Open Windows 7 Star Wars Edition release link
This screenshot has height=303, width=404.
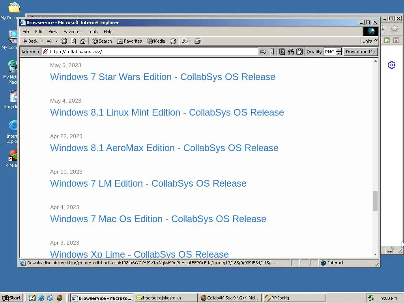click(163, 77)
